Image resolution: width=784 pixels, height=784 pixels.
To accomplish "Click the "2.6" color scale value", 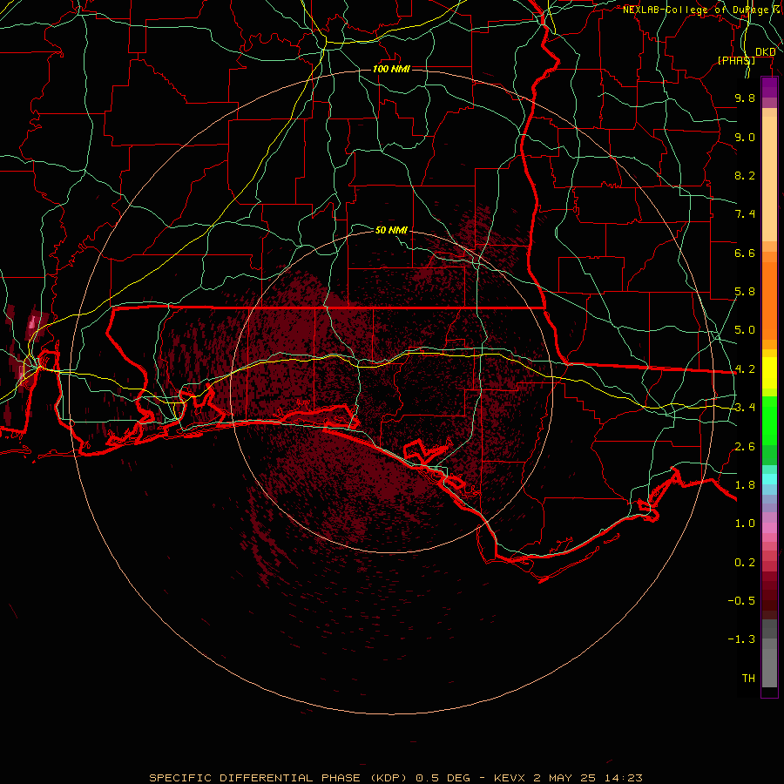I will 745,447.
